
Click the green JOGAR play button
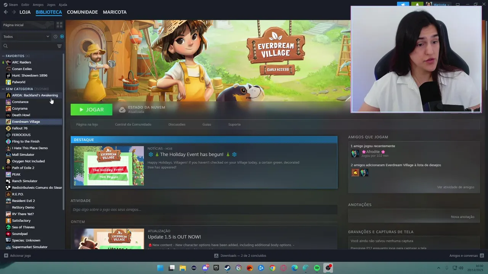(91, 110)
